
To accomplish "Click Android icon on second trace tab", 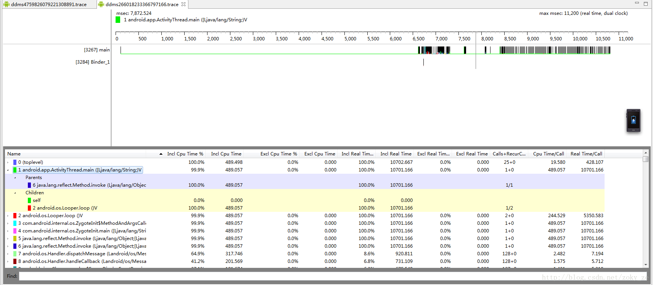I will (101, 5).
